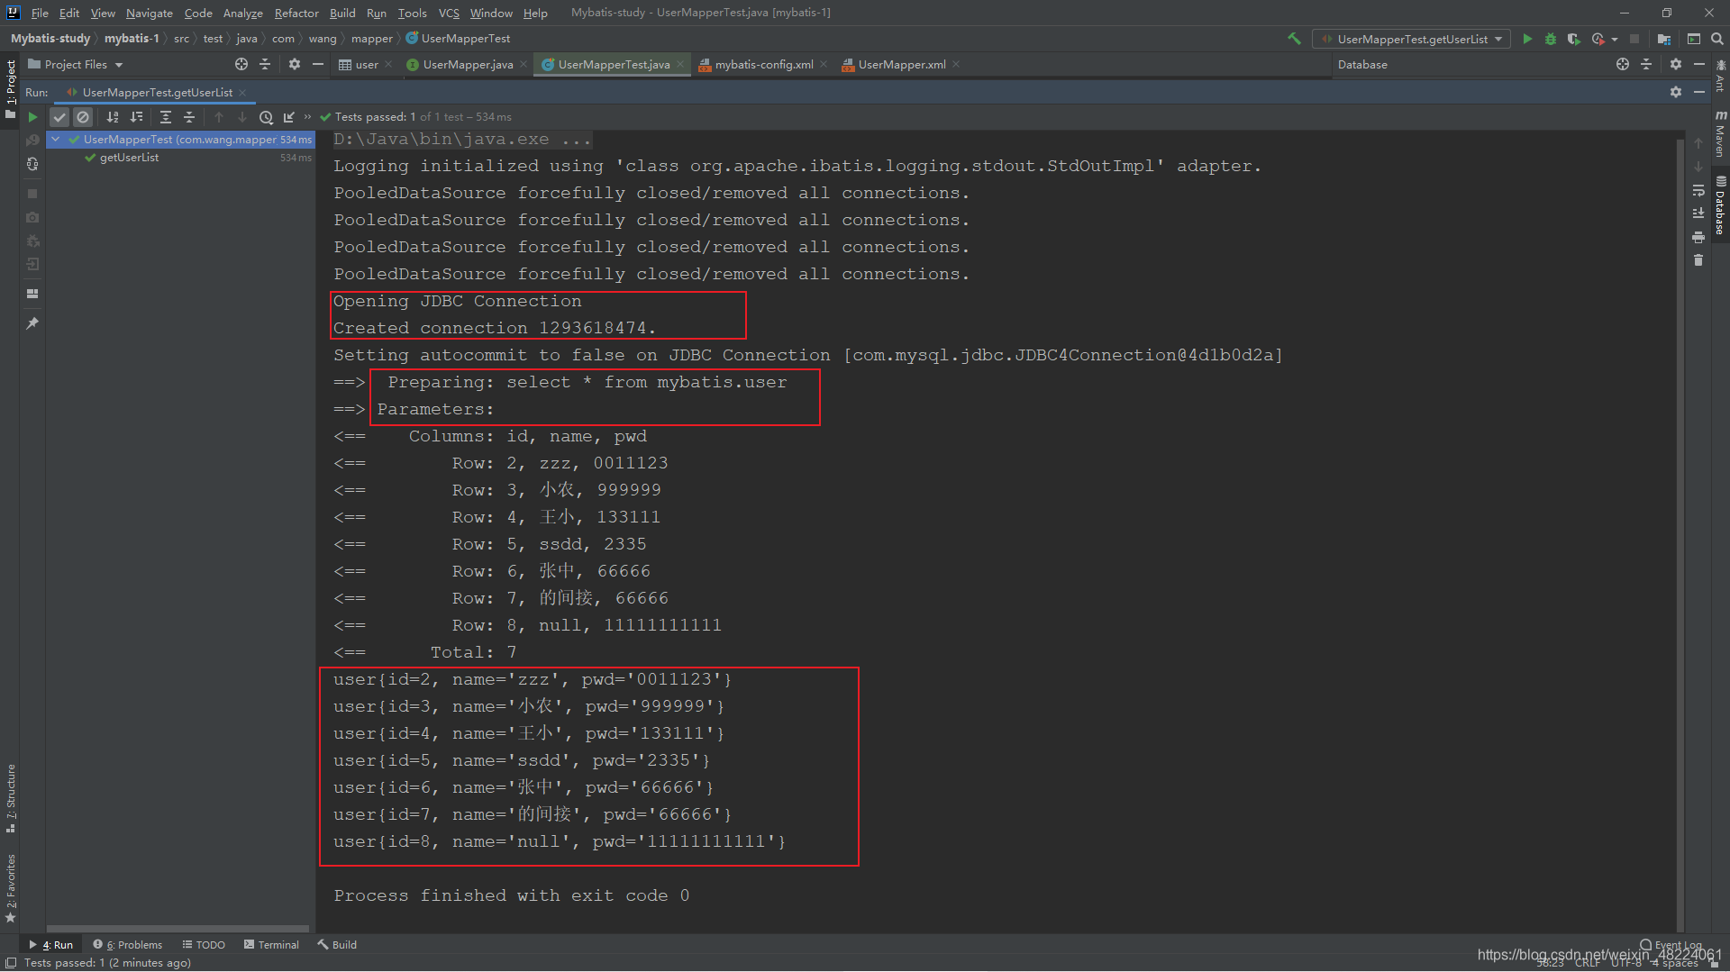Open Project Files panel gear settings
Image resolution: width=1730 pixels, height=972 pixels.
295,64
